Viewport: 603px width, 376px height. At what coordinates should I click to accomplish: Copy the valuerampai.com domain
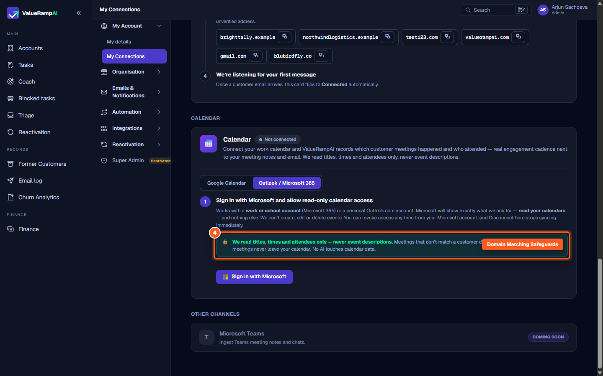coord(518,37)
